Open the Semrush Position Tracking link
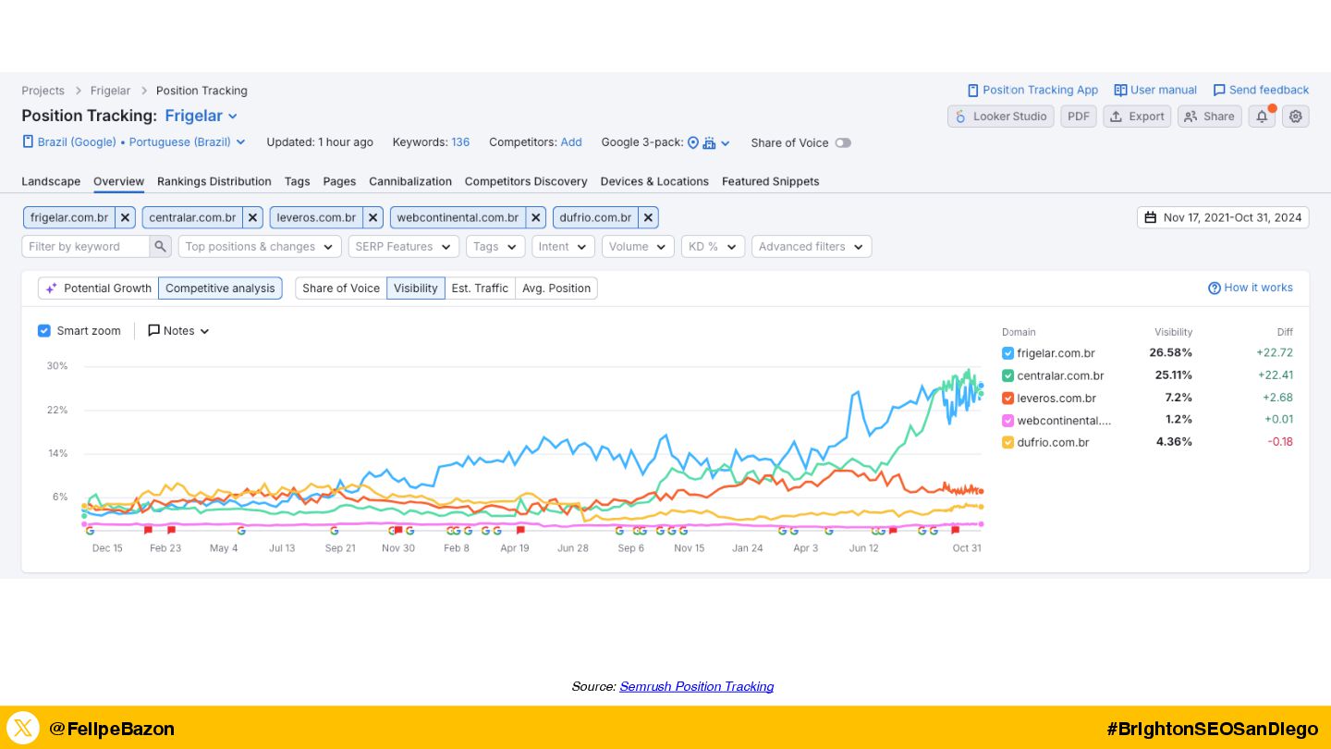1331x749 pixels. click(696, 686)
